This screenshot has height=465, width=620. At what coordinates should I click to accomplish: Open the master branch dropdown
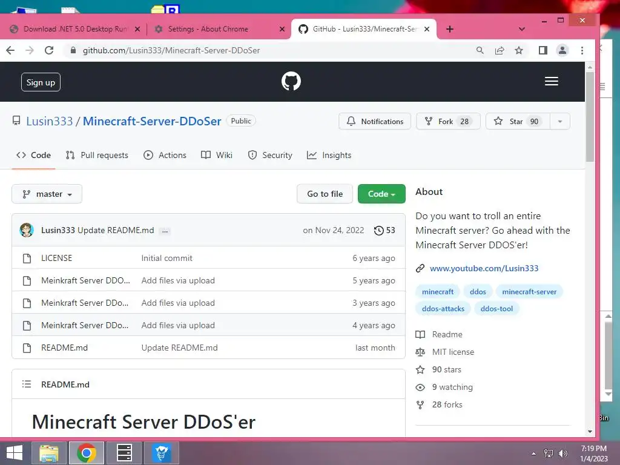(47, 194)
